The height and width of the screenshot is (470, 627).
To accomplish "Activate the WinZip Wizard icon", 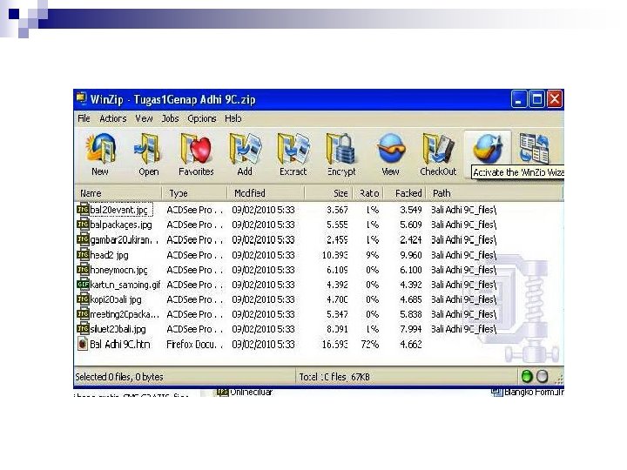I will coord(487,148).
